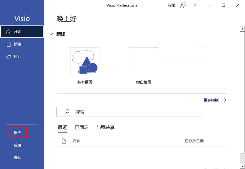The width and height of the screenshot is (245, 169).
Task: Minimize the Visio window
Action: tap(209, 5)
